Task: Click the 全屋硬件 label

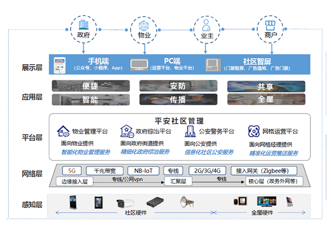Action: [262, 212]
